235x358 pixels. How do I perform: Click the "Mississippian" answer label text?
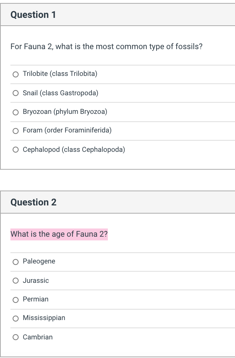[44, 318]
